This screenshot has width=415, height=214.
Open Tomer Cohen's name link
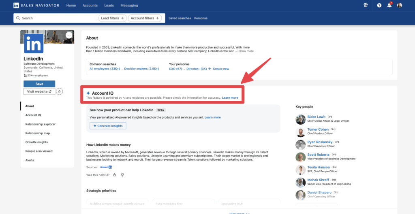[x=318, y=129]
